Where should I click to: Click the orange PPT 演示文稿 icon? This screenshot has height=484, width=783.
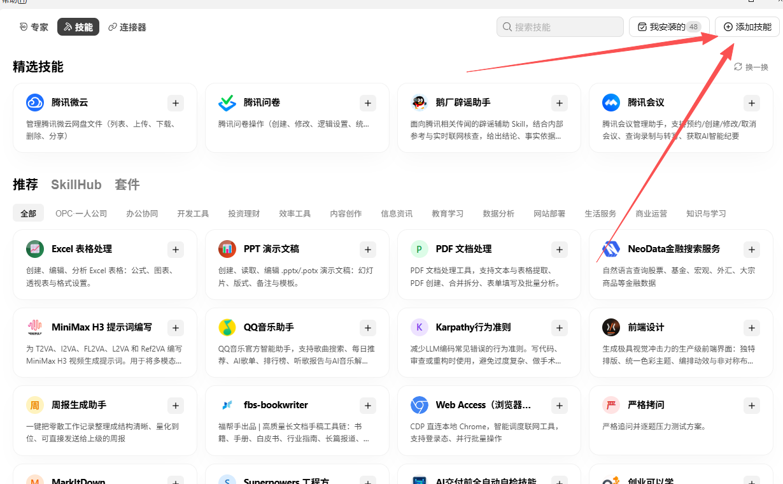pyautogui.click(x=227, y=249)
